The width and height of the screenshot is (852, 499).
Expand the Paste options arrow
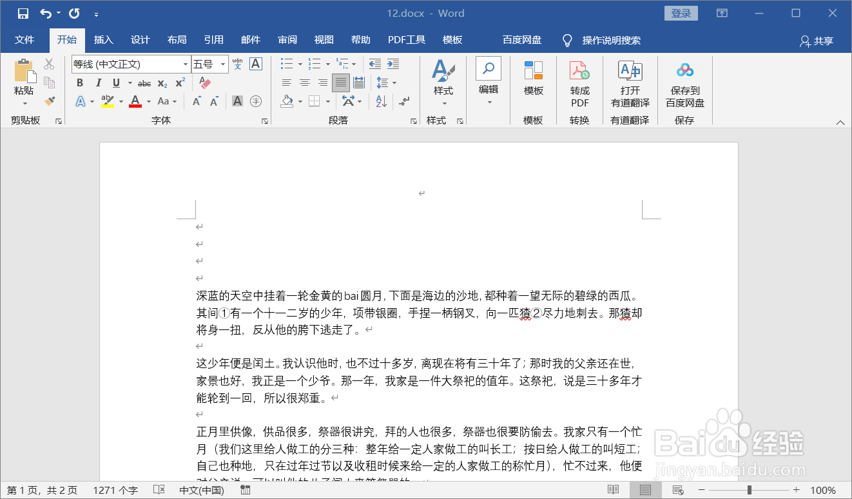pyautogui.click(x=24, y=104)
